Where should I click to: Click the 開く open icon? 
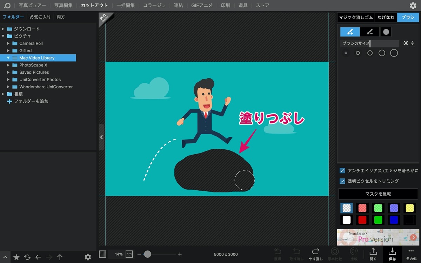[373, 254]
